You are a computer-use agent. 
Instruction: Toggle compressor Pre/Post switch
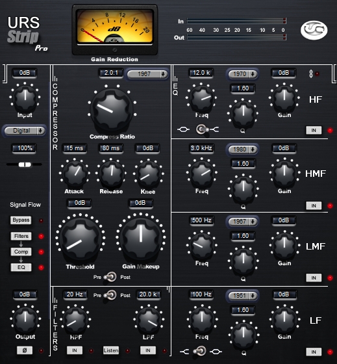[x=110, y=277]
